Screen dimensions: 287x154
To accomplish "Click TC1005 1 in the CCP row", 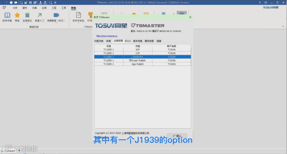I will coord(108,53).
